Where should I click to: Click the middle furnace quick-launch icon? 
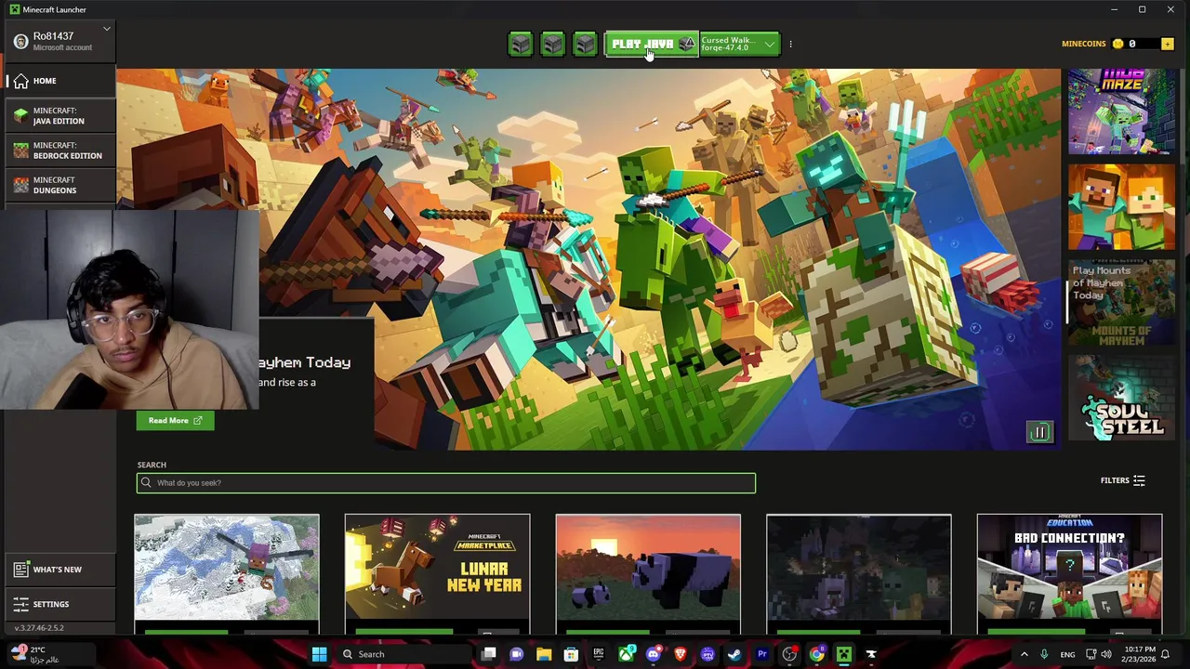point(552,44)
